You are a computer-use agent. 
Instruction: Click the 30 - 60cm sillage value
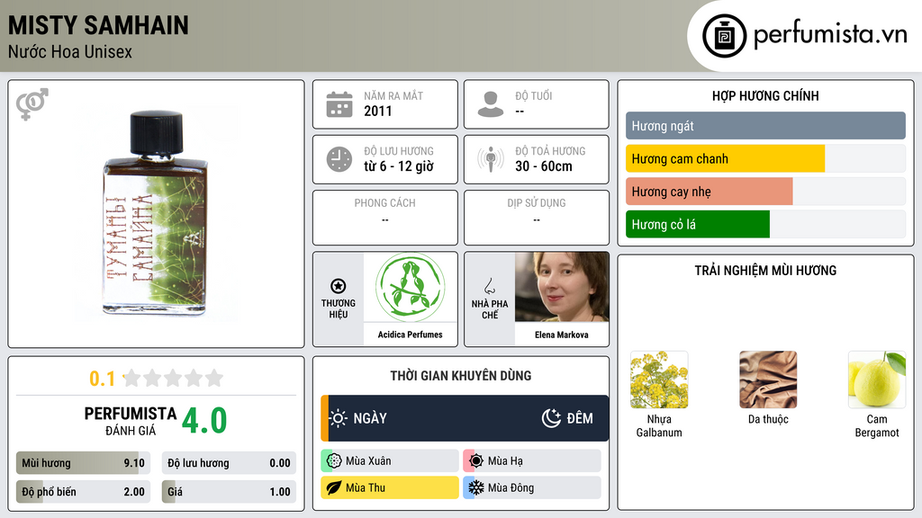(x=544, y=166)
